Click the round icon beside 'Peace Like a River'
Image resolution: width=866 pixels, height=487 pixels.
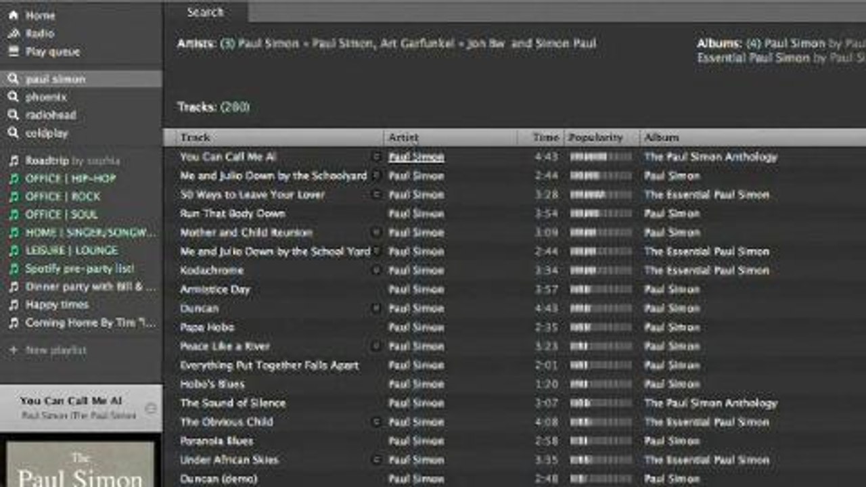point(377,346)
